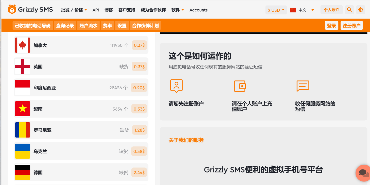Click the receive SMS message icon
370x185 pixels.
coord(303,86)
